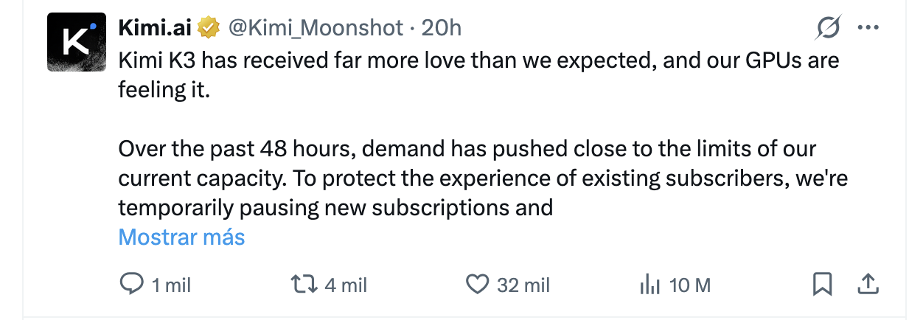Click the 4 mil reposts count
Viewport: 923px width, 320px height.
345,285
